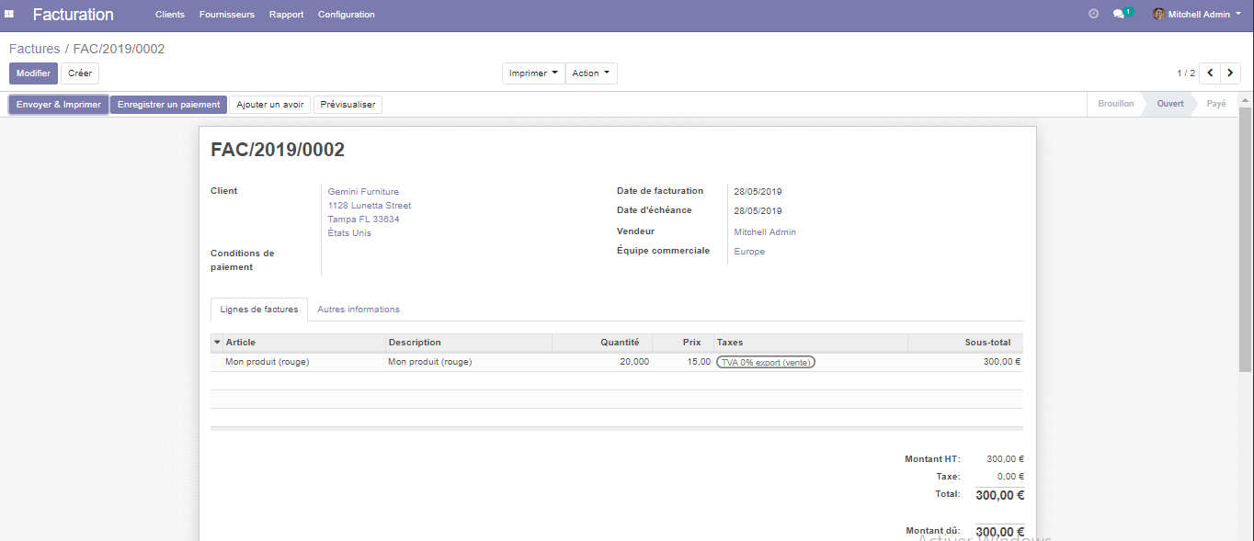
Task: Switch to the Autres informations tab
Action: tap(359, 310)
